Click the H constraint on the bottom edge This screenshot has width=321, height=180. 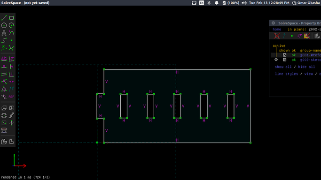(x=177, y=140)
